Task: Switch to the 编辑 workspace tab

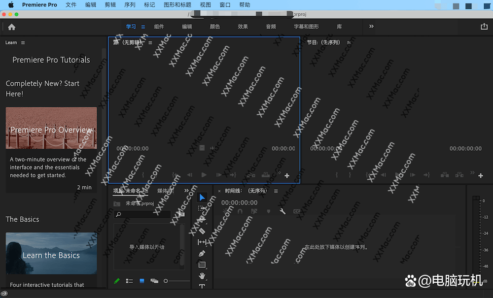Action: [x=187, y=27]
